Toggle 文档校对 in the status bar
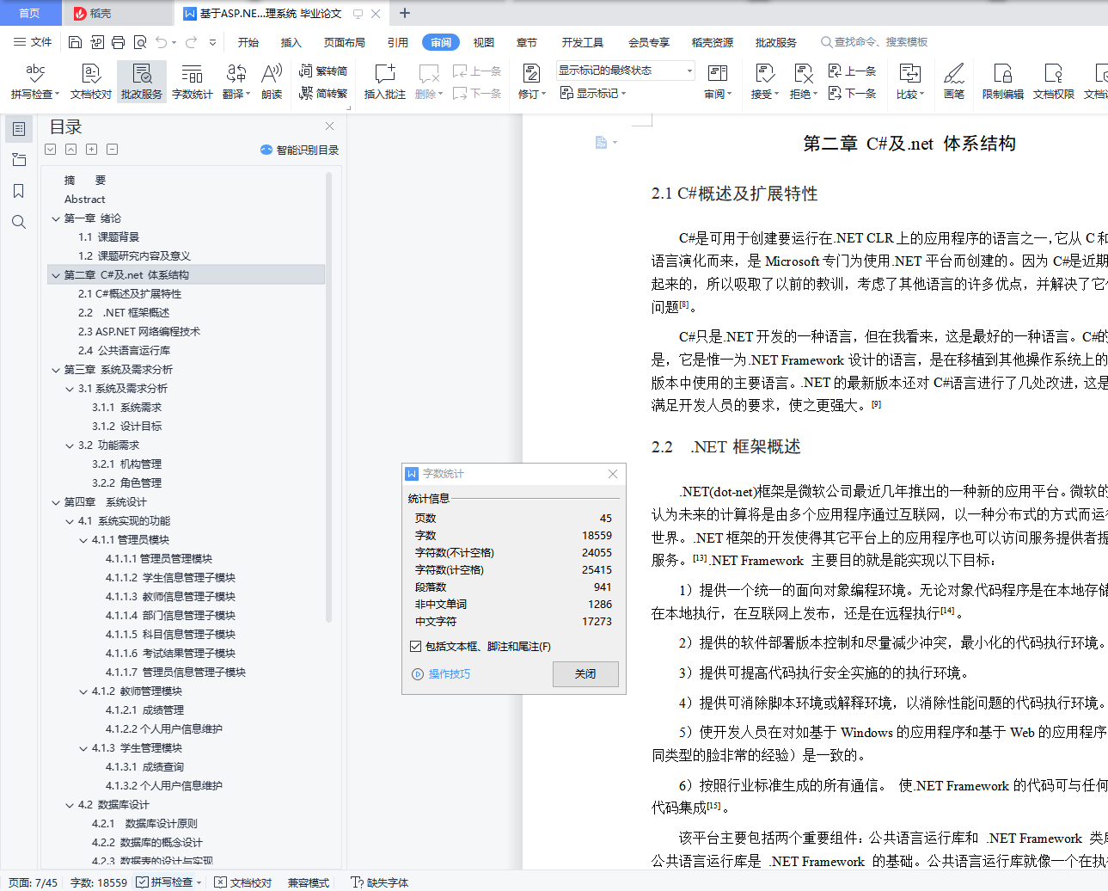This screenshot has width=1108, height=891. pyautogui.click(x=242, y=882)
